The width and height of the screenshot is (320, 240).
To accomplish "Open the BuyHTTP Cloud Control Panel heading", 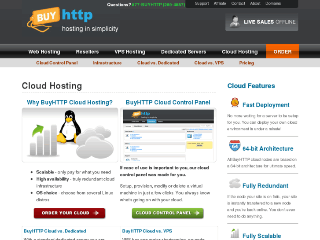I will (x=168, y=102).
